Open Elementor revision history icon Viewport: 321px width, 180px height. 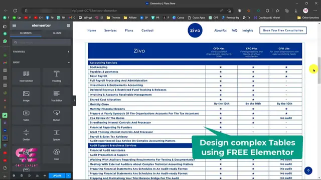tap(29, 175)
